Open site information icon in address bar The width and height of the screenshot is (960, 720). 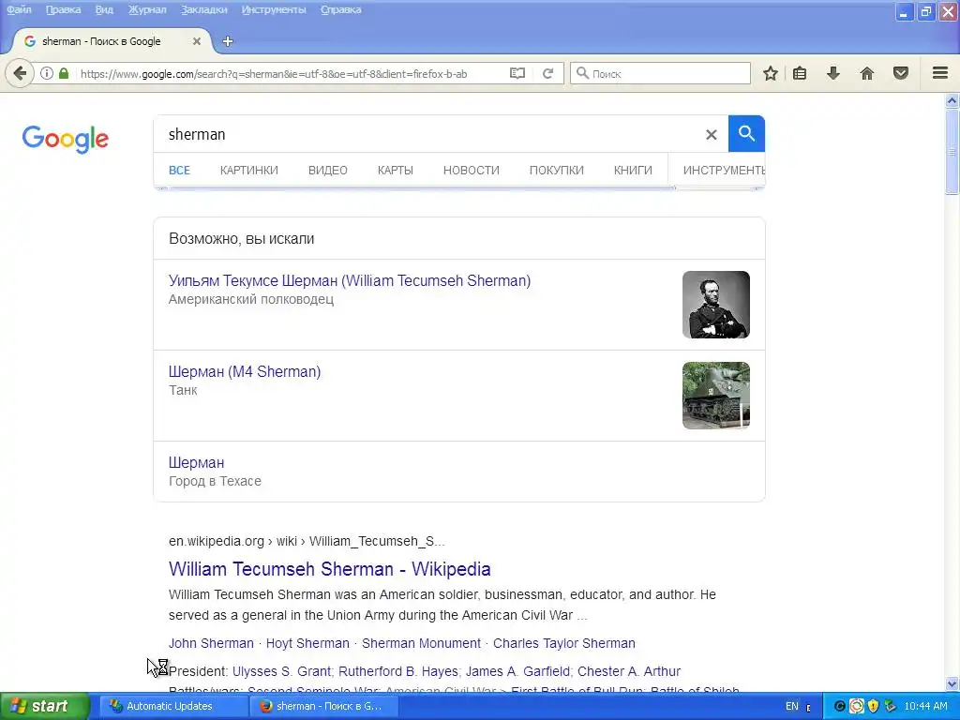click(47, 73)
